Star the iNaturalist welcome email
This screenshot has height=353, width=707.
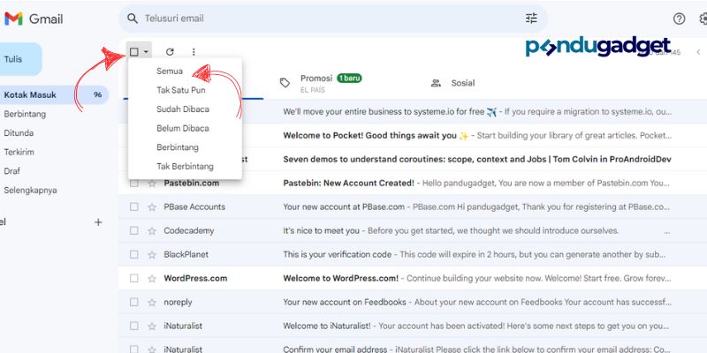pos(152,327)
